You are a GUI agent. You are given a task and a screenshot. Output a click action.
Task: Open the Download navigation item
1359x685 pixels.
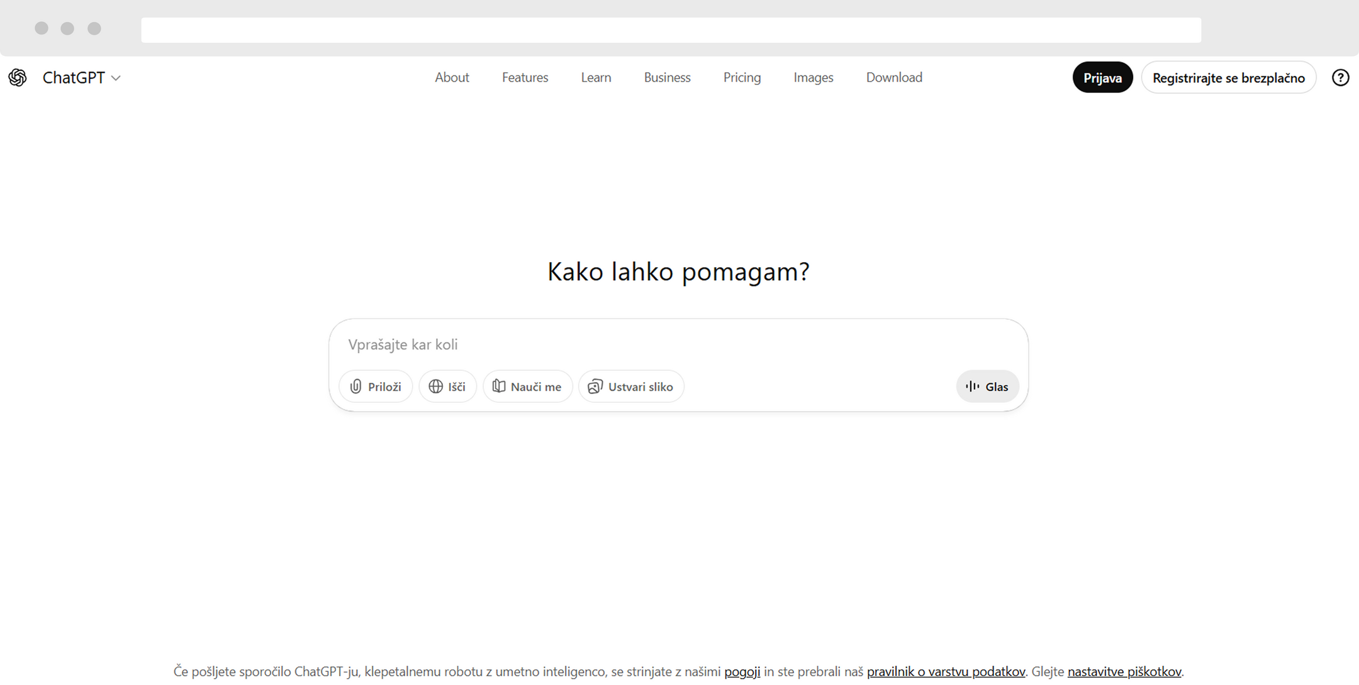894,77
